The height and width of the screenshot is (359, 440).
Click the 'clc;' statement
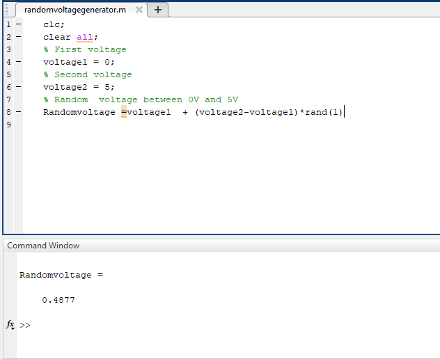(54, 24)
